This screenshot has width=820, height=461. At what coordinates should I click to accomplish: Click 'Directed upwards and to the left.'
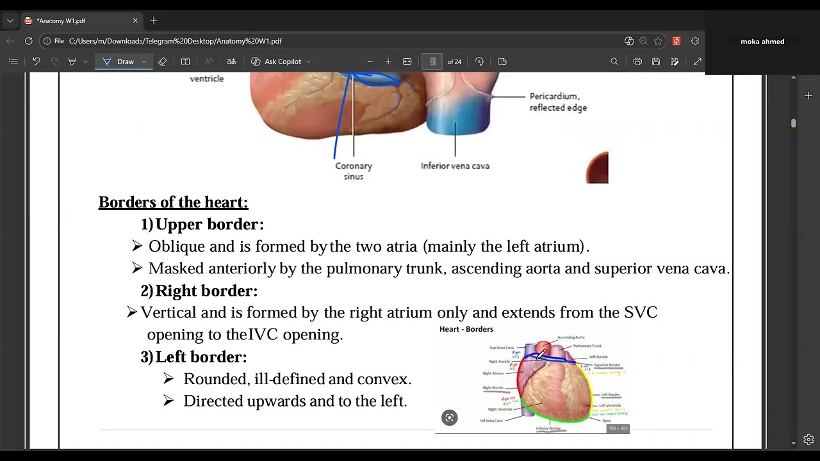295,401
